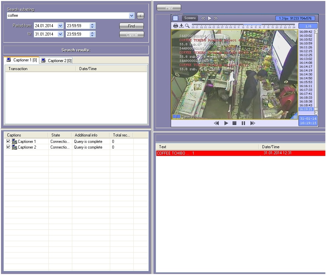The height and width of the screenshot is (275, 326).
Task: Toggle the square layout button beside Screens
Action: (175, 18)
